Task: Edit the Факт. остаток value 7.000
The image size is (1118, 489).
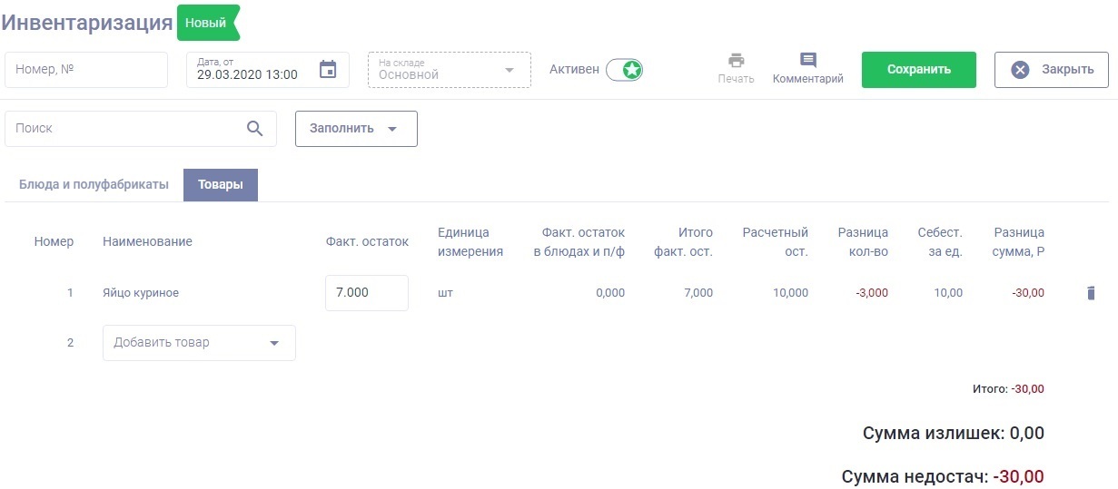Action: pyautogui.click(x=366, y=293)
